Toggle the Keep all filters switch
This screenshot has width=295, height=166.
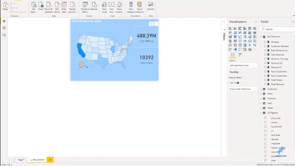[236, 83]
